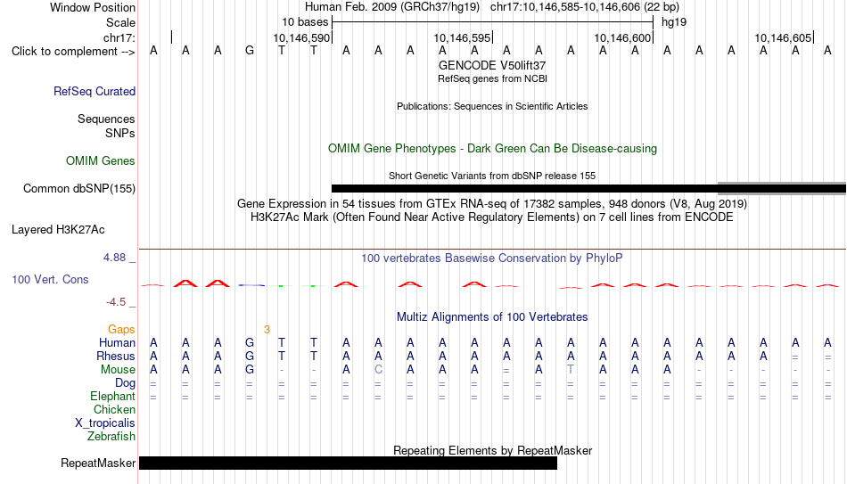Screen dimensions: 847x484
Task: Click the -4.5 lower conservation value
Action: coord(116,302)
